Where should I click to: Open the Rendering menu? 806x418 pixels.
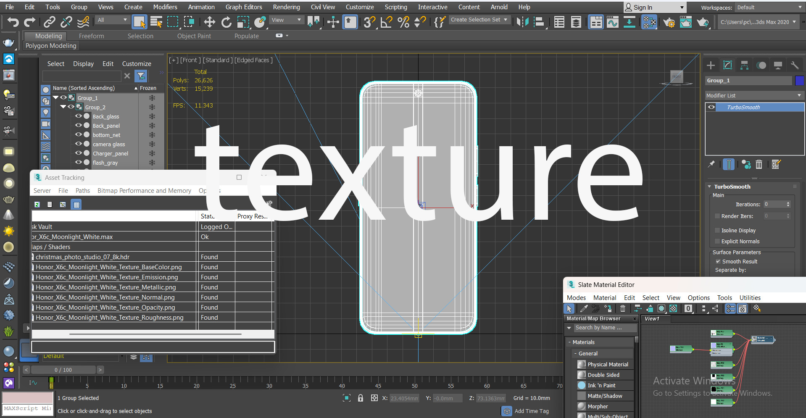pos(286,7)
